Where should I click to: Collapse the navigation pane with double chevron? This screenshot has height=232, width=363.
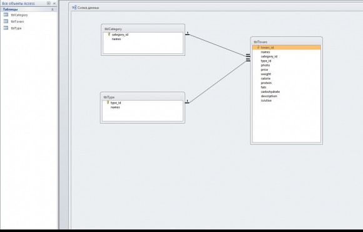click(x=54, y=3)
